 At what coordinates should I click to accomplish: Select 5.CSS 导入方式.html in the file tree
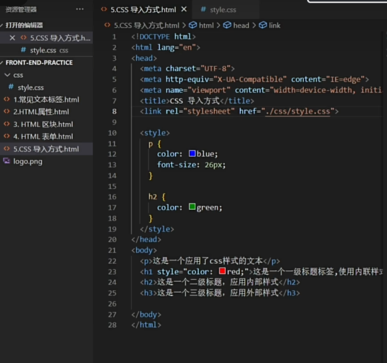(46, 149)
